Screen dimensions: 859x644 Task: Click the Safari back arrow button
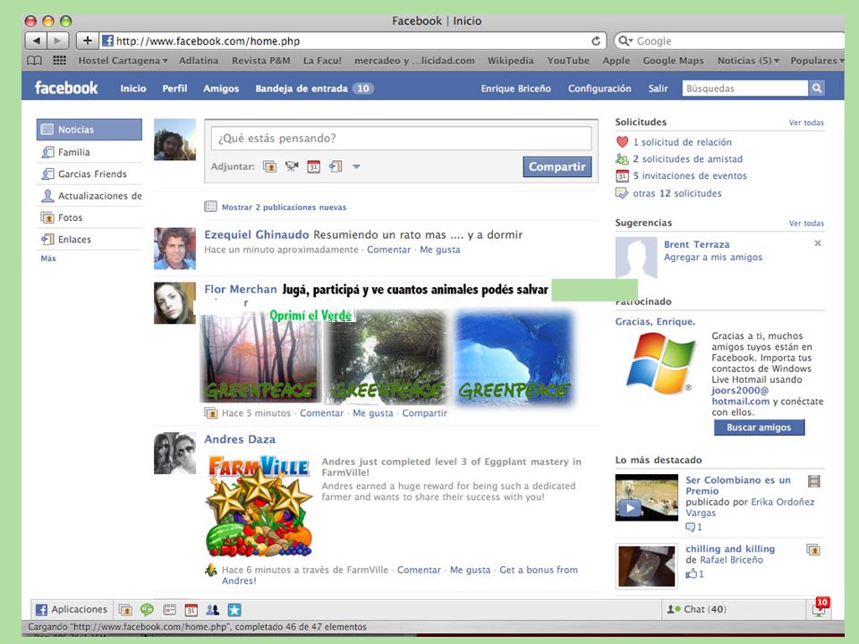[36, 40]
